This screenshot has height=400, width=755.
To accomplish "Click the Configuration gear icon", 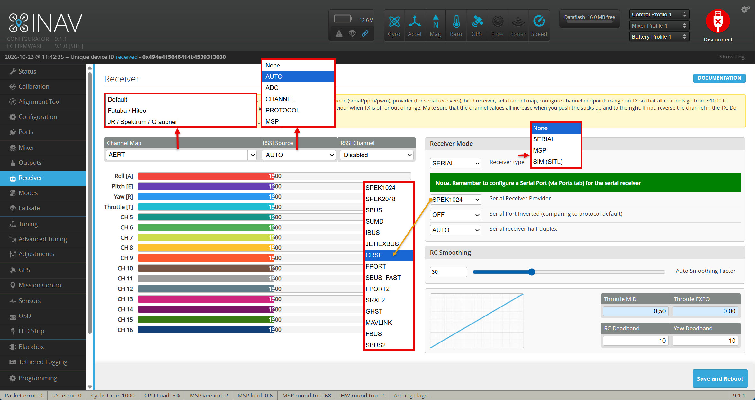I will pyautogui.click(x=13, y=117).
